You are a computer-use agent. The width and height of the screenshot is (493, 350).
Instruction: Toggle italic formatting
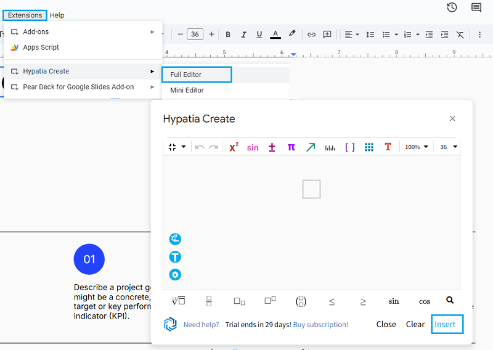point(243,35)
